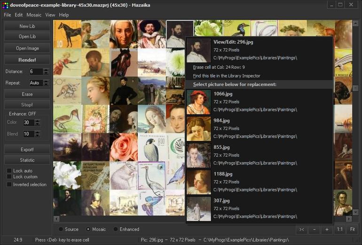Viewport: 362px width, 245px height.
Task: Click the 'Press <Del> key to erase cell' status text
Action: (x=62, y=240)
